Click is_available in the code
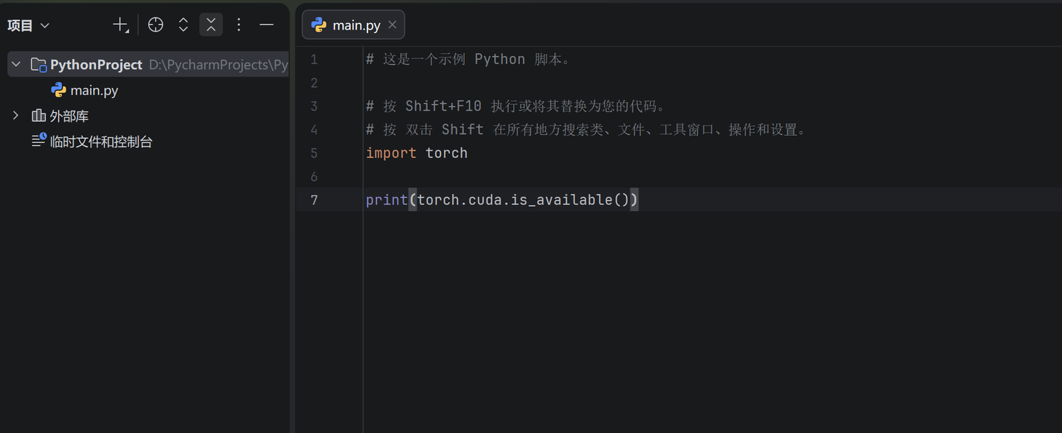The height and width of the screenshot is (433, 1062). [x=562, y=200]
